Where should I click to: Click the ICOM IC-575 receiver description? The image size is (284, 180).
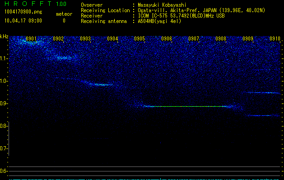pos(181,16)
